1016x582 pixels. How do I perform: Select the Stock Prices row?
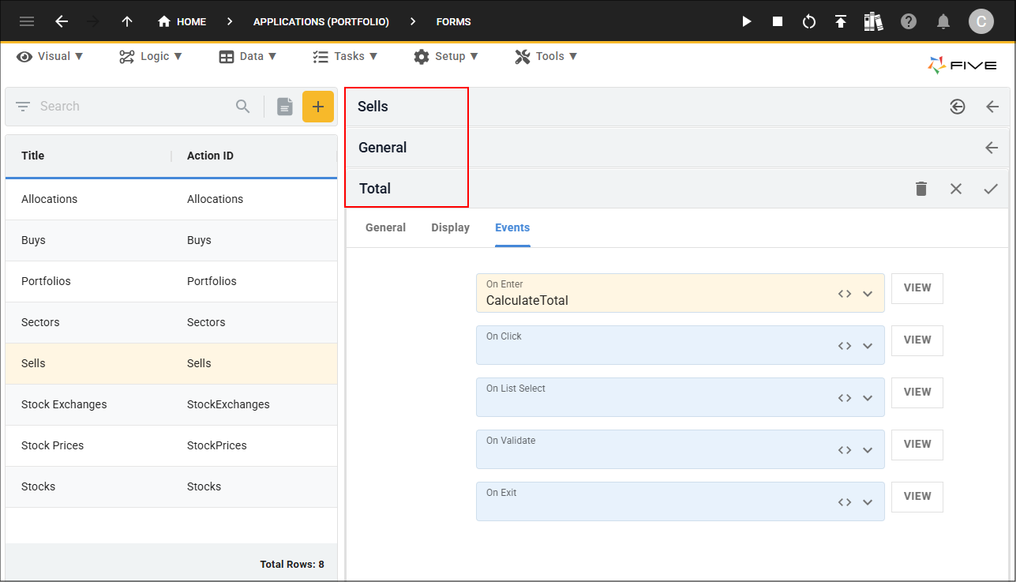coord(171,445)
